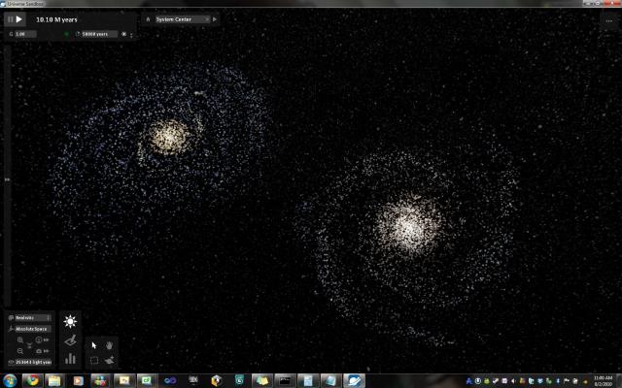The width and height of the screenshot is (622, 388).
Task: Click the bright core of the left galaxy
Action: click(x=170, y=137)
